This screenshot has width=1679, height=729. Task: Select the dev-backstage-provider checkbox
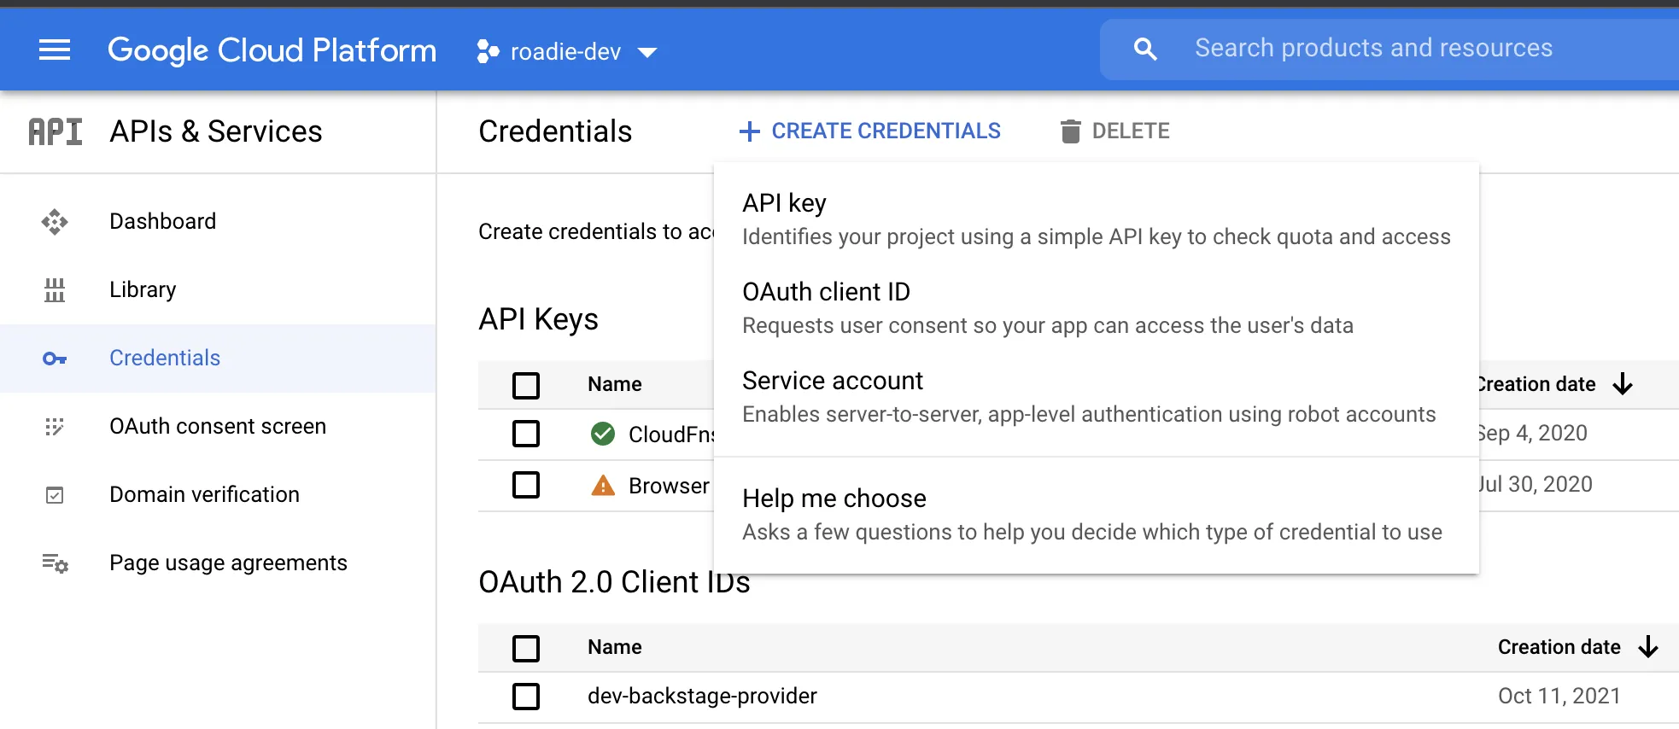coord(527,696)
